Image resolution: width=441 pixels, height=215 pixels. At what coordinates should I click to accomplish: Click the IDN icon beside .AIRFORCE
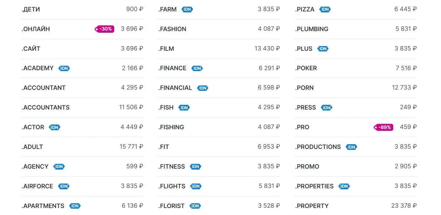64,186
